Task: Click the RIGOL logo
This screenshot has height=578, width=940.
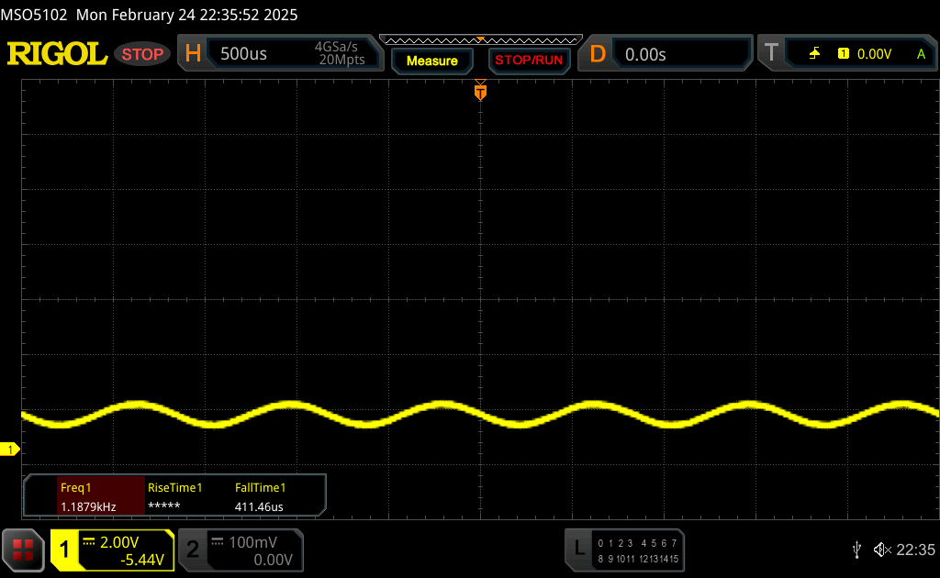Action: pos(57,54)
